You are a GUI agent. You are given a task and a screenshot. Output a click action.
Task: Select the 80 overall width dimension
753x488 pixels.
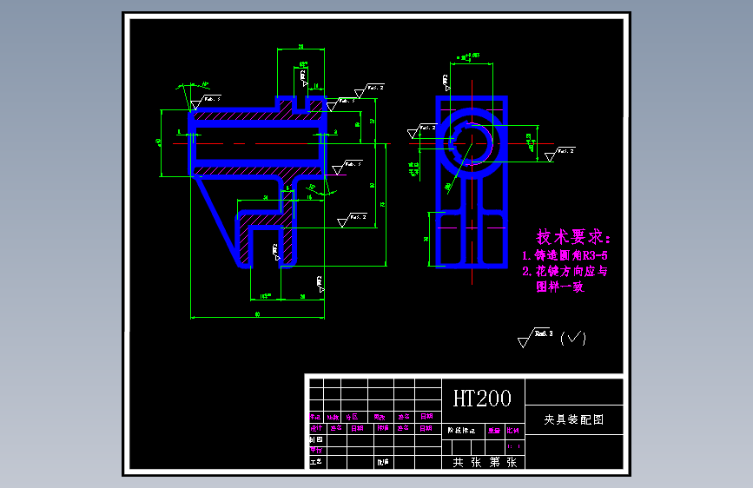257,314
